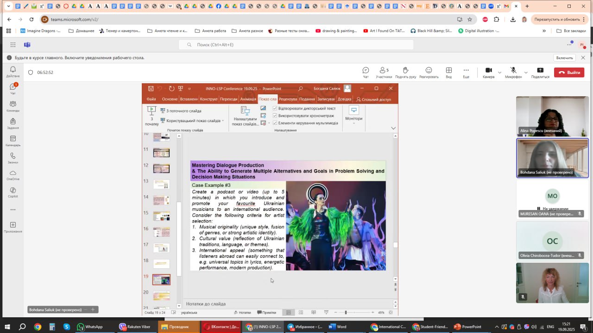This screenshot has height=333, width=593.
Task: Open the View grid layout icon
Action: tap(448, 72)
